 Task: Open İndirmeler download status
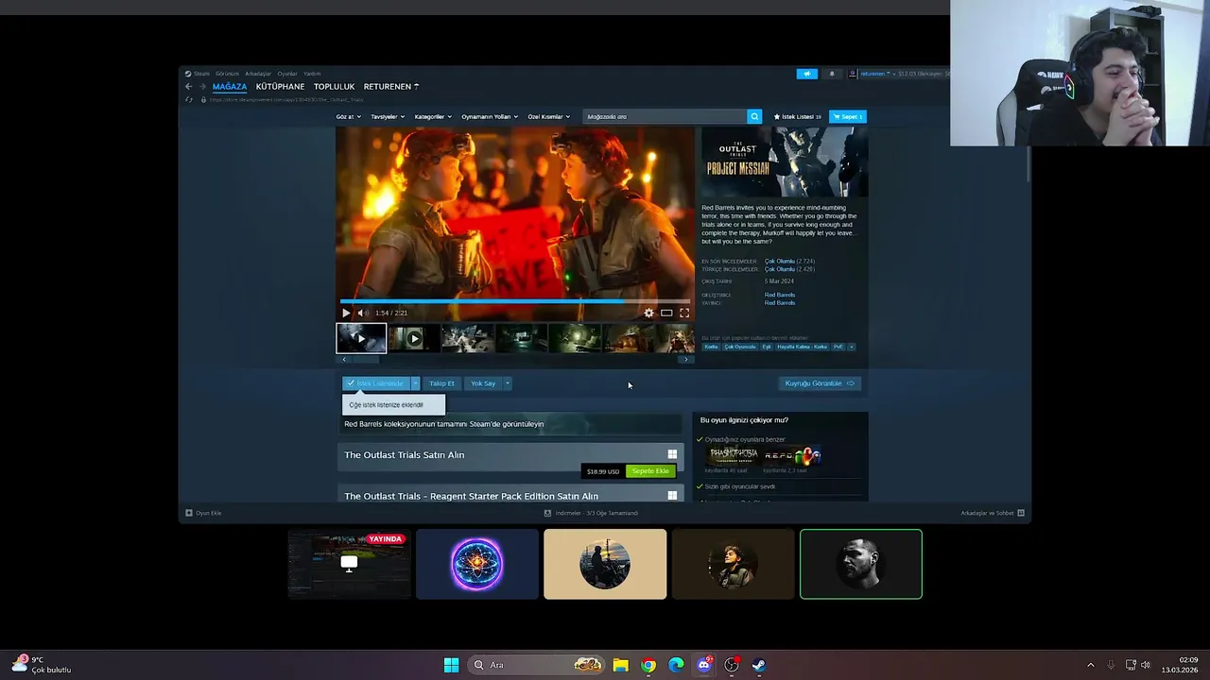tap(591, 513)
